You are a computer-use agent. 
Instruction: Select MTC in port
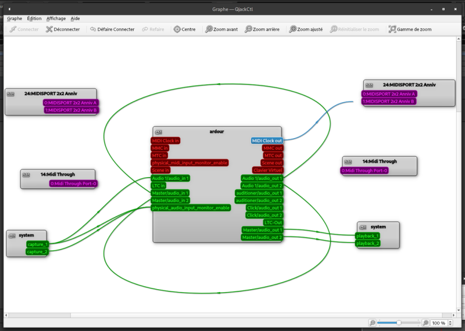[159, 156]
